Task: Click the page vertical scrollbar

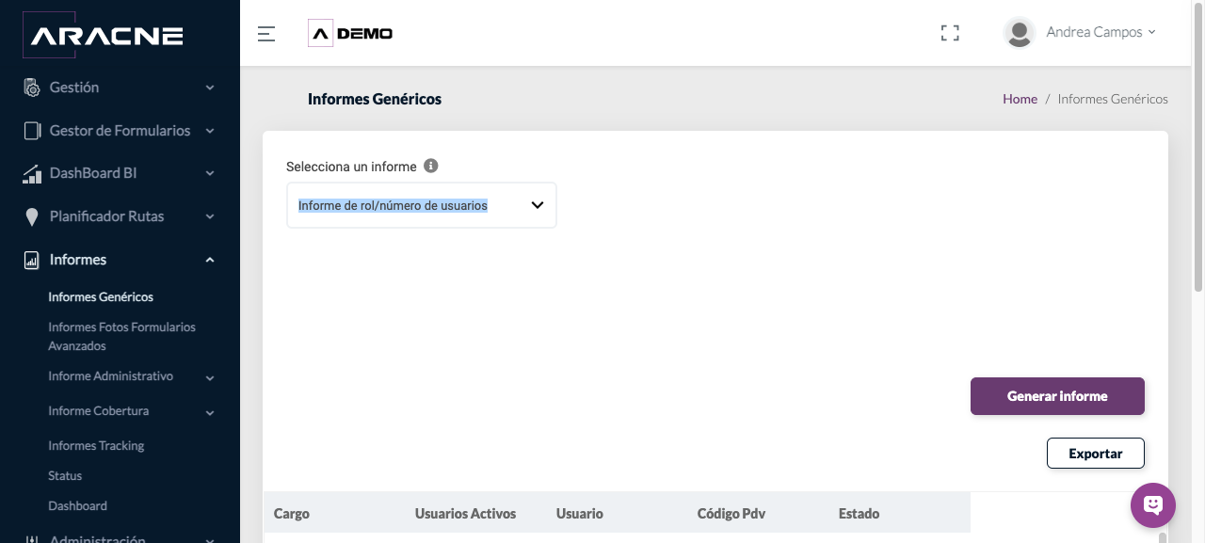Action: 1198,146
